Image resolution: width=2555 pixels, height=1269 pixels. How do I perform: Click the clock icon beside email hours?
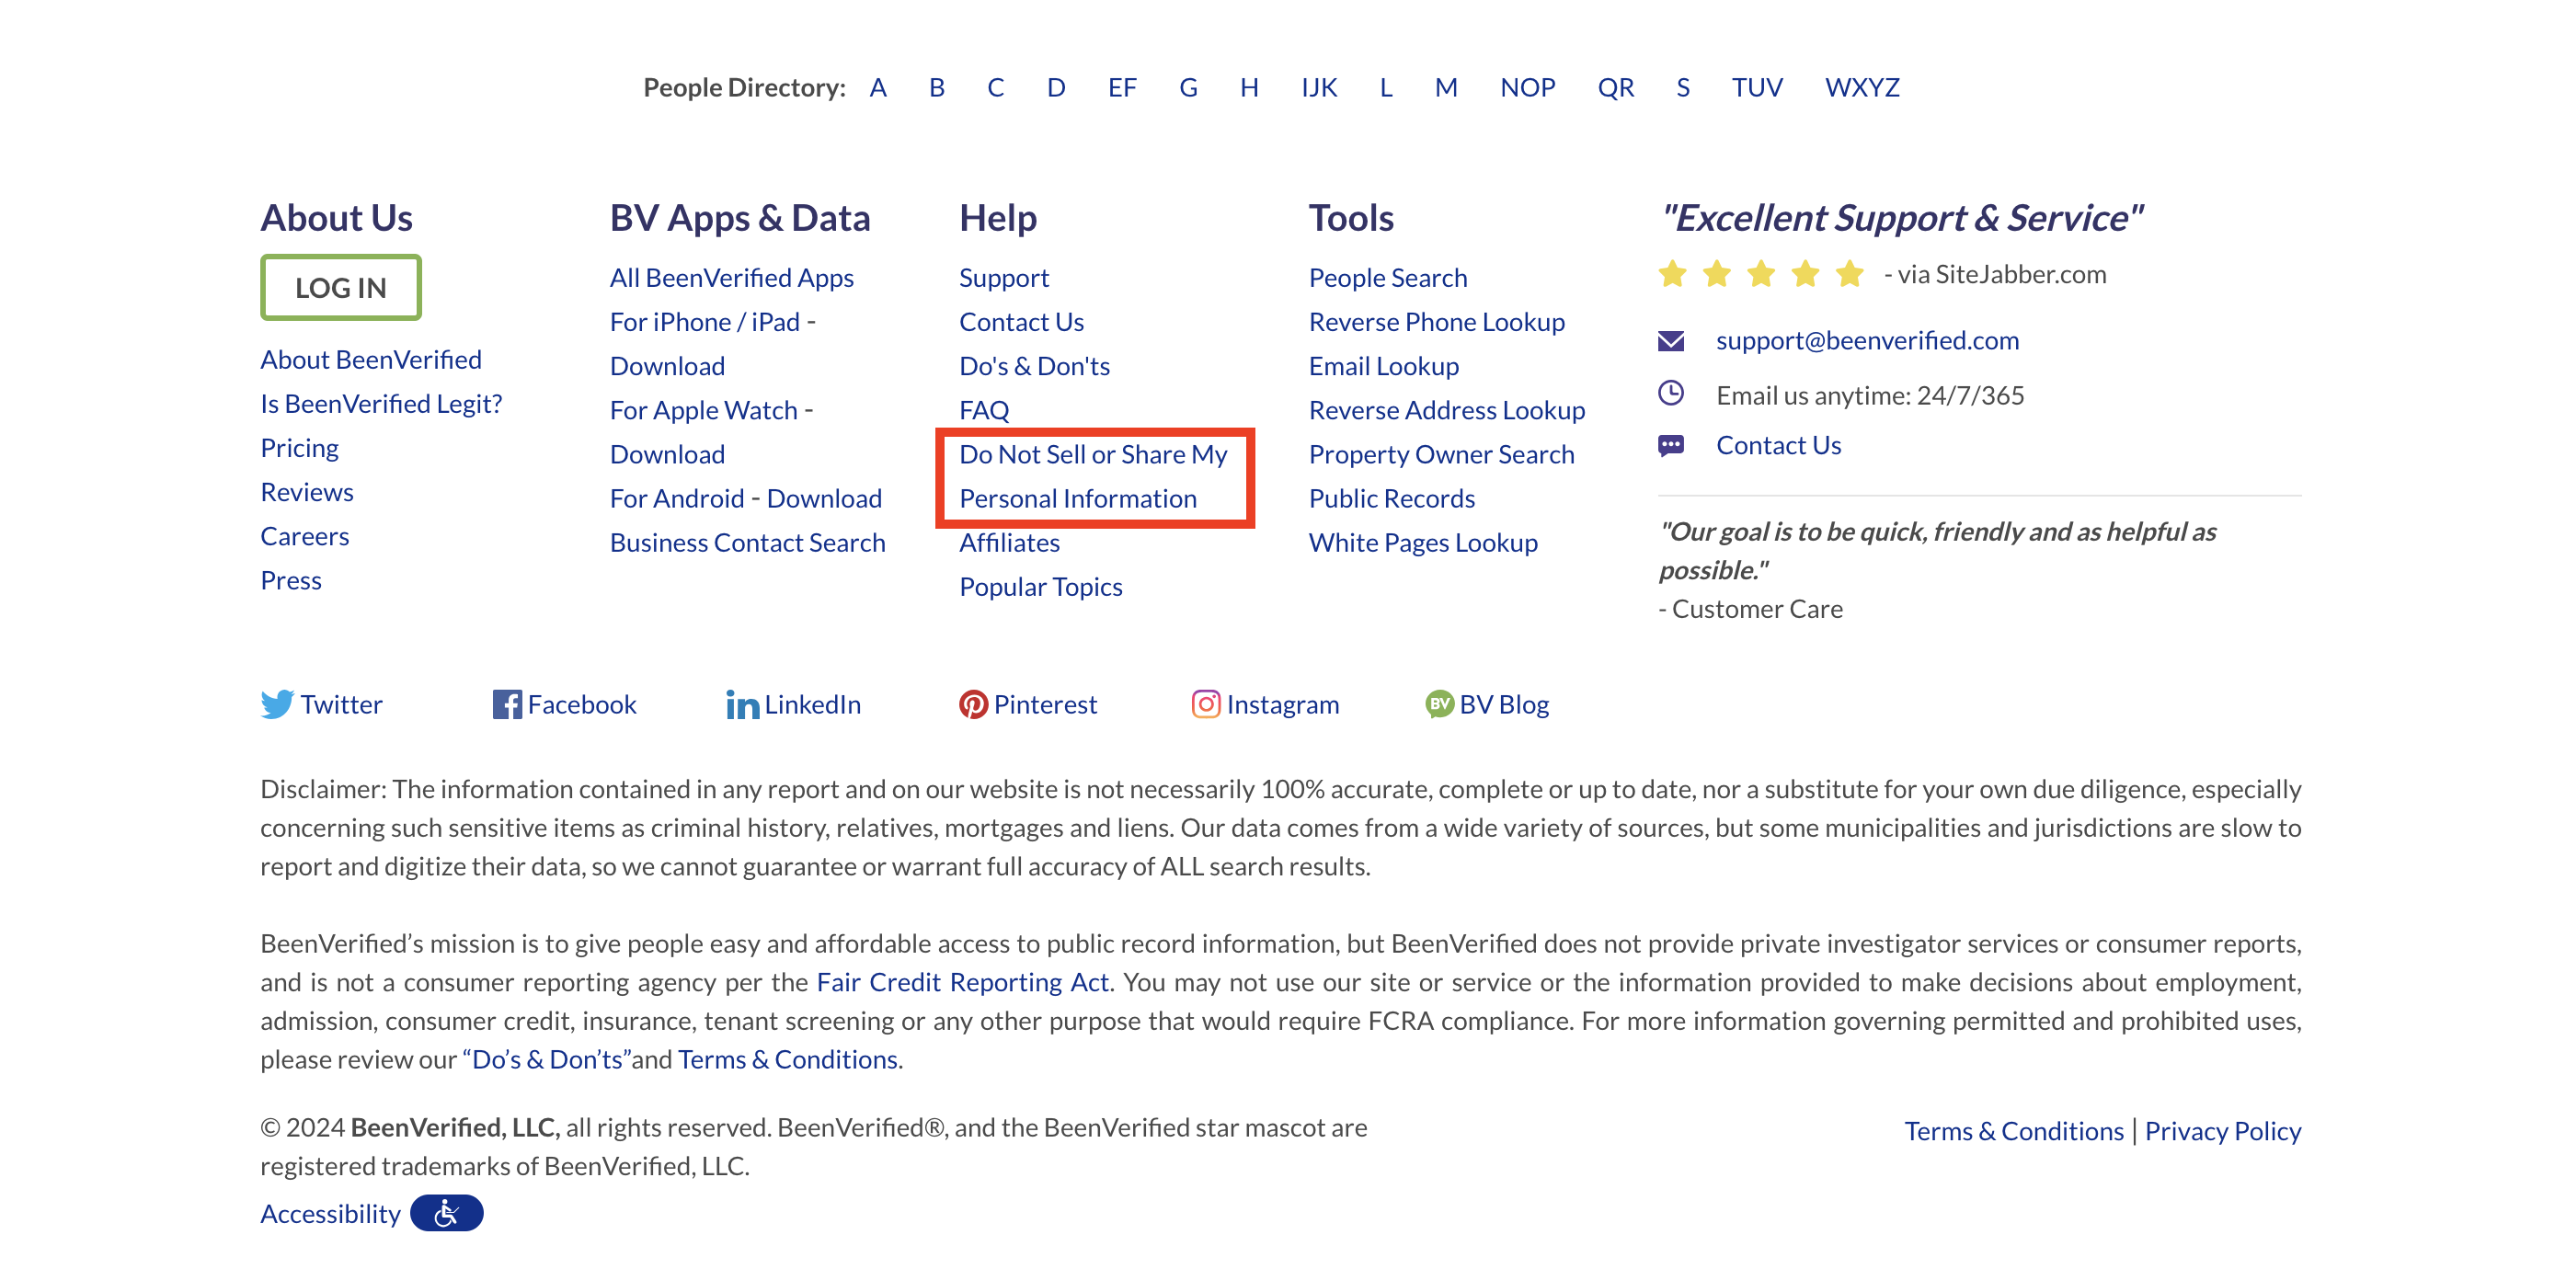[x=1671, y=394]
